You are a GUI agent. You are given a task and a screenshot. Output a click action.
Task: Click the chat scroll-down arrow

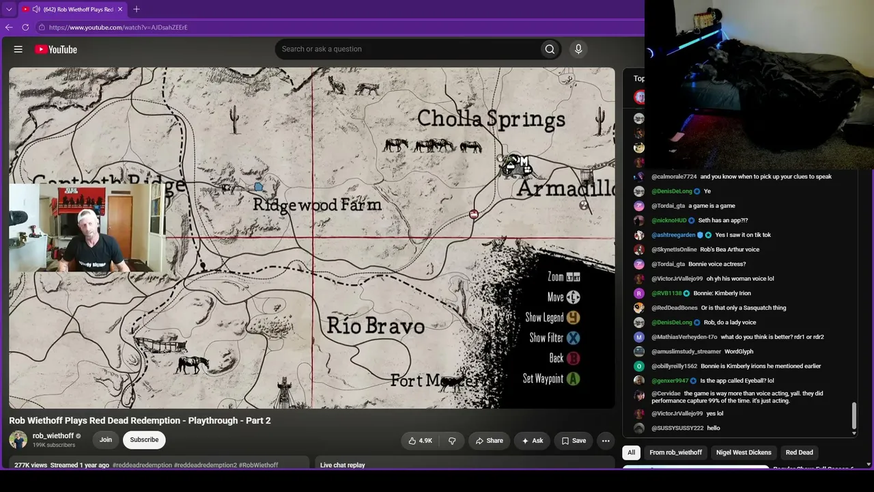coord(854,433)
